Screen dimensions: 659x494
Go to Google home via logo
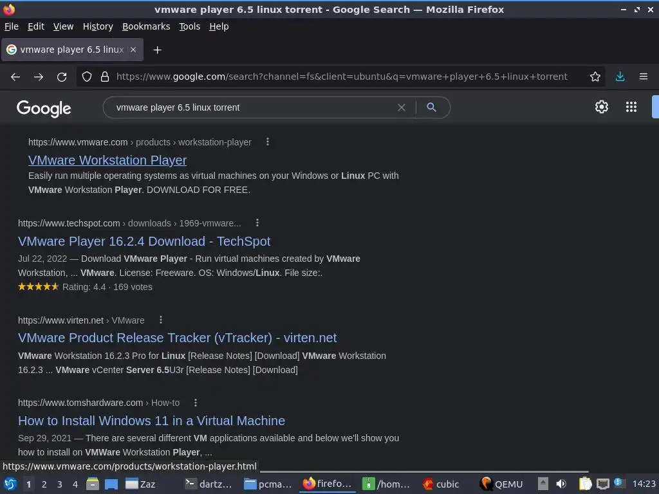pos(44,108)
